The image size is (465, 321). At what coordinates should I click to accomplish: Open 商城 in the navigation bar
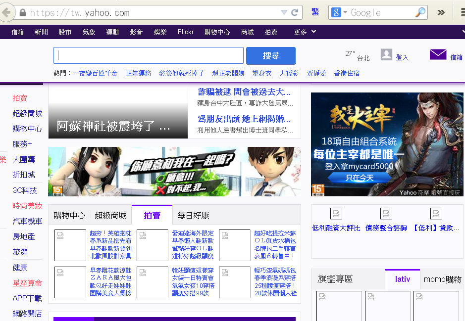click(x=247, y=32)
